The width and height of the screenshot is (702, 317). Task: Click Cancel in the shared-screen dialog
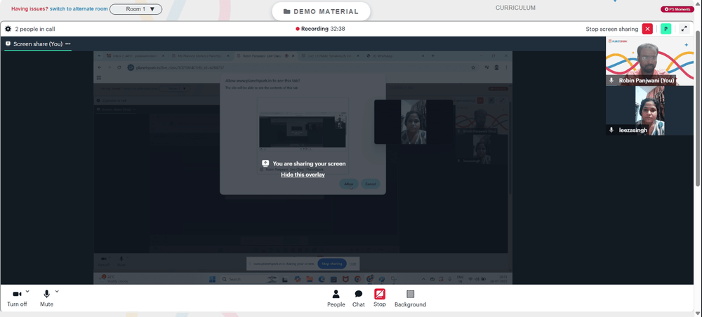pyautogui.click(x=370, y=184)
